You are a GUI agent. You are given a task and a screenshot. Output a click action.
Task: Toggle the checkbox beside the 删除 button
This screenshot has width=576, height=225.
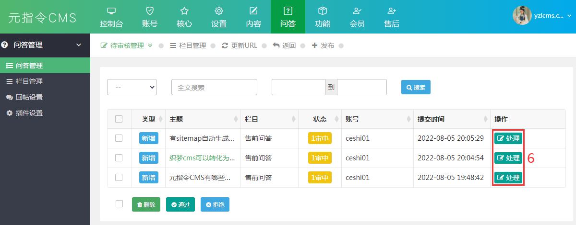click(x=119, y=204)
